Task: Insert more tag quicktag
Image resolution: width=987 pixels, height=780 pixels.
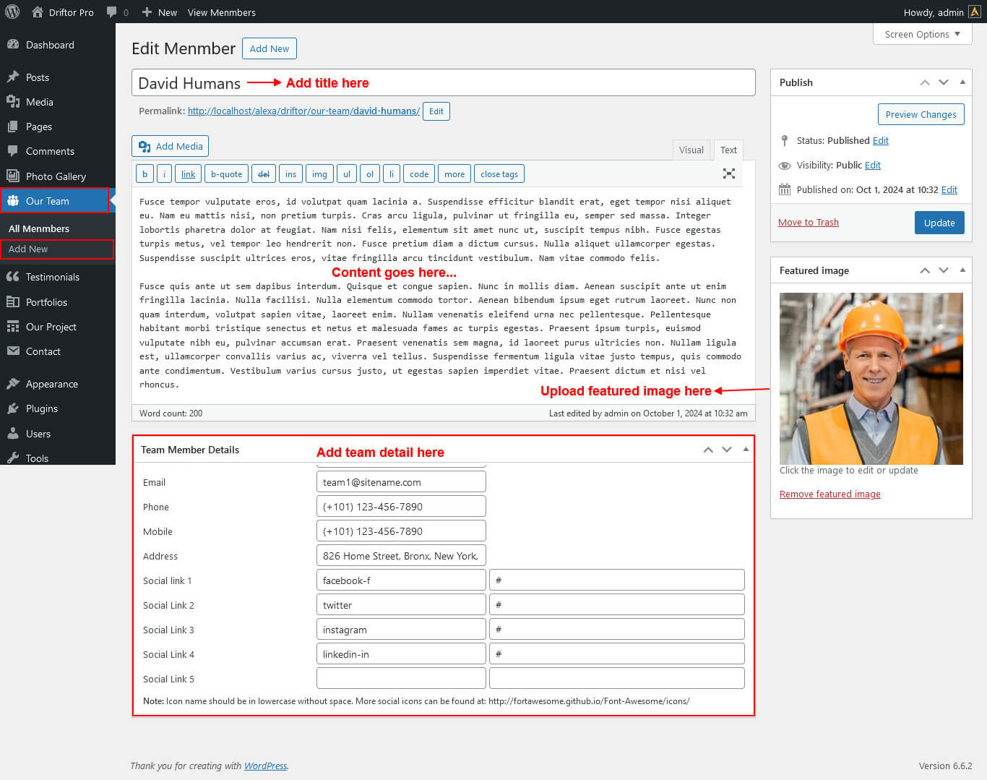Action: 454,174
